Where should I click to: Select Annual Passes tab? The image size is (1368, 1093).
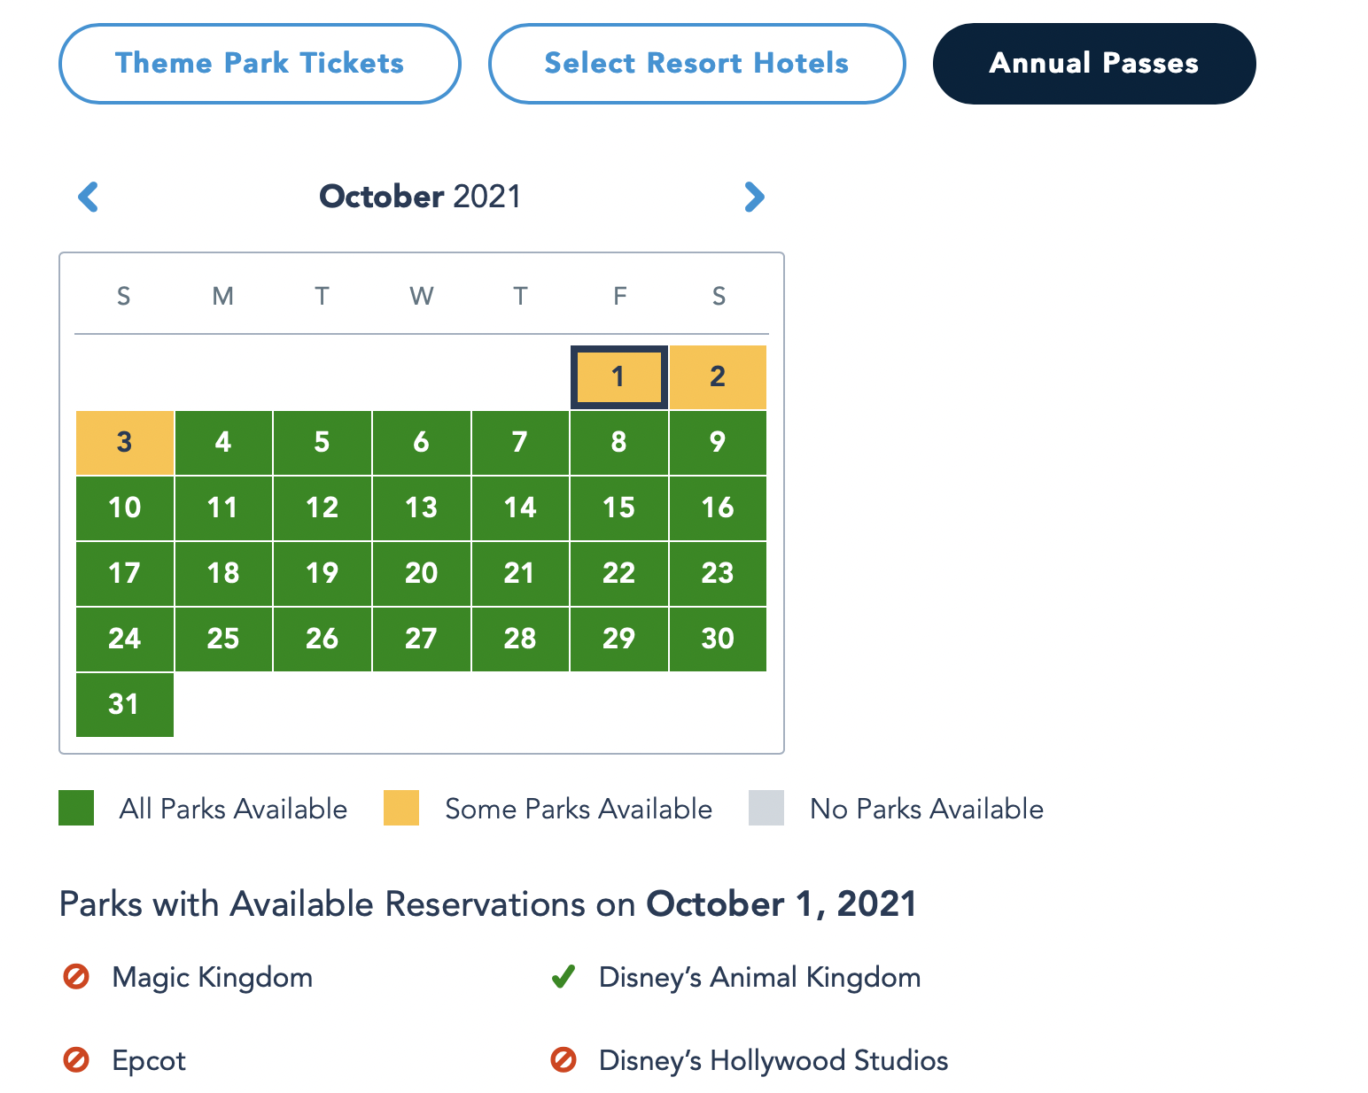1093,64
